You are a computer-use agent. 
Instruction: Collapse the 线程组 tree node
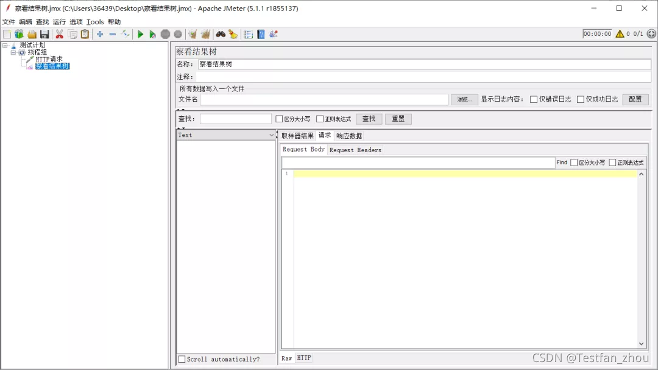pyautogui.click(x=13, y=52)
